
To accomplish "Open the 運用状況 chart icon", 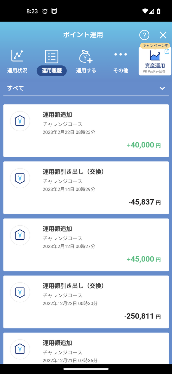I will point(17,56).
